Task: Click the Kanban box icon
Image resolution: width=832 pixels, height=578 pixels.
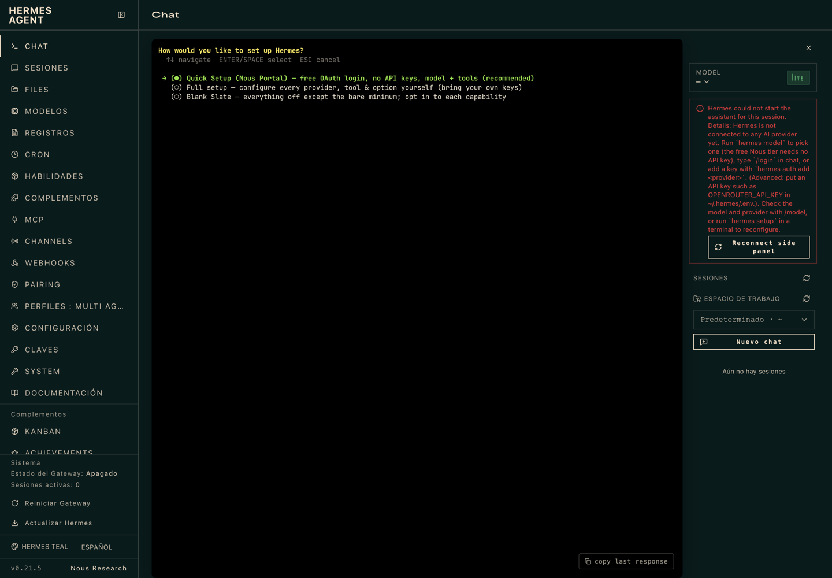Action: (x=15, y=432)
